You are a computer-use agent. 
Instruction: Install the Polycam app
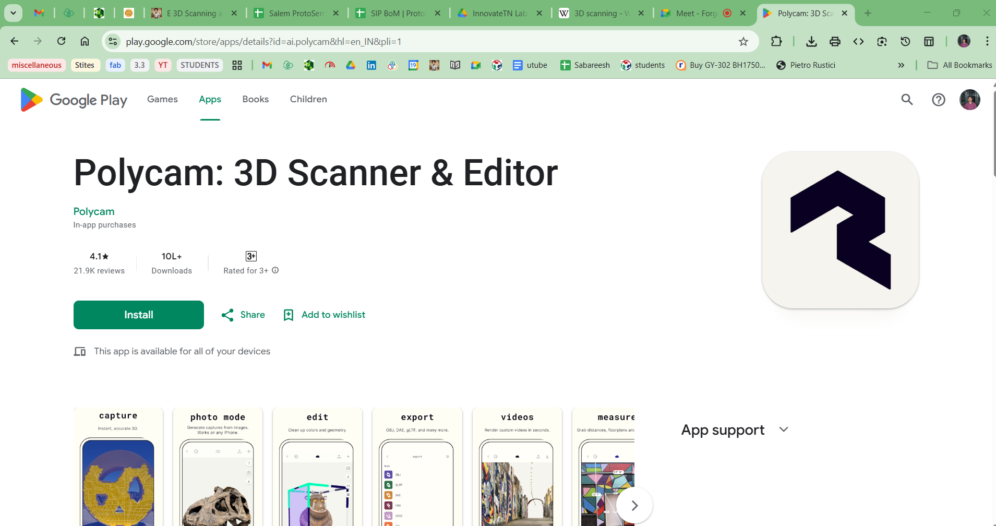click(x=139, y=315)
